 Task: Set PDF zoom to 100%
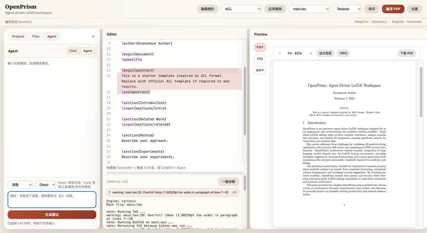[x=343, y=53]
